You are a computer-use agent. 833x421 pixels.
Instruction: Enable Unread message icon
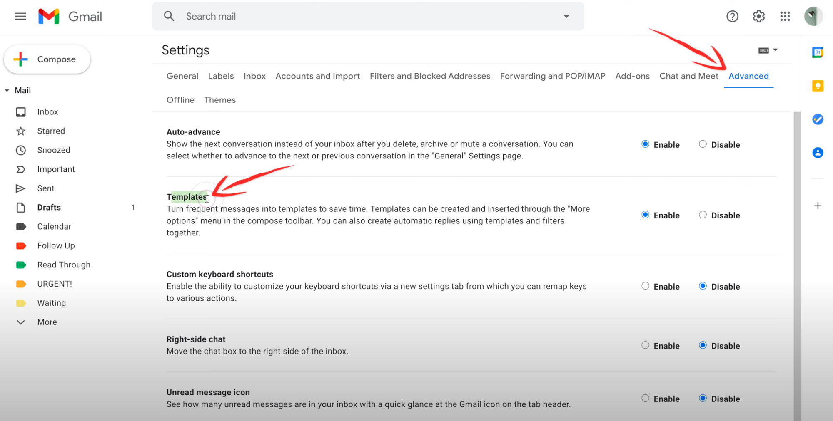click(x=645, y=398)
